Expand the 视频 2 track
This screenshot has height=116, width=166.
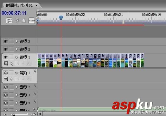tap(16, 49)
